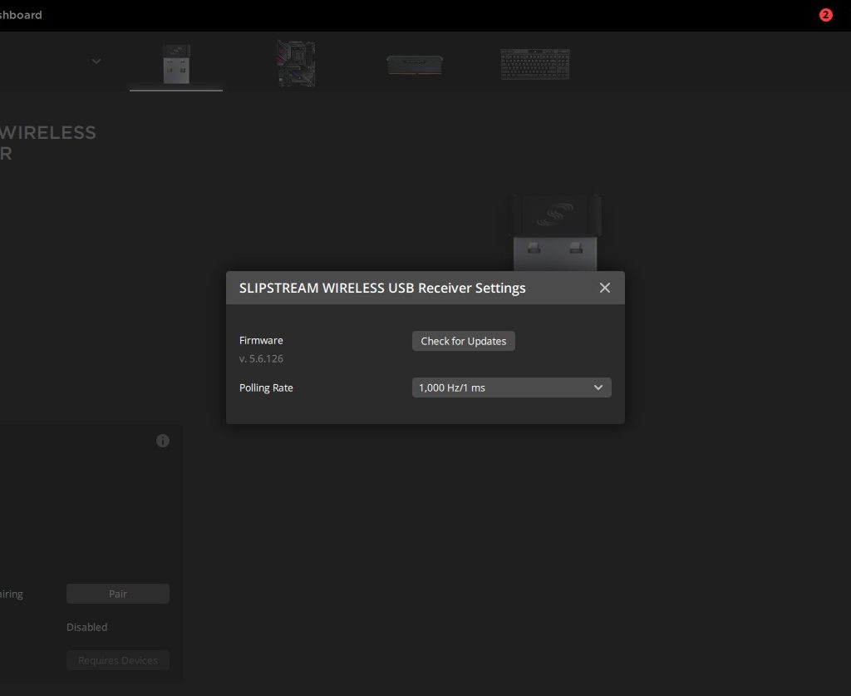Click the Firmware label in dialog
The image size is (851, 696).
coord(261,340)
